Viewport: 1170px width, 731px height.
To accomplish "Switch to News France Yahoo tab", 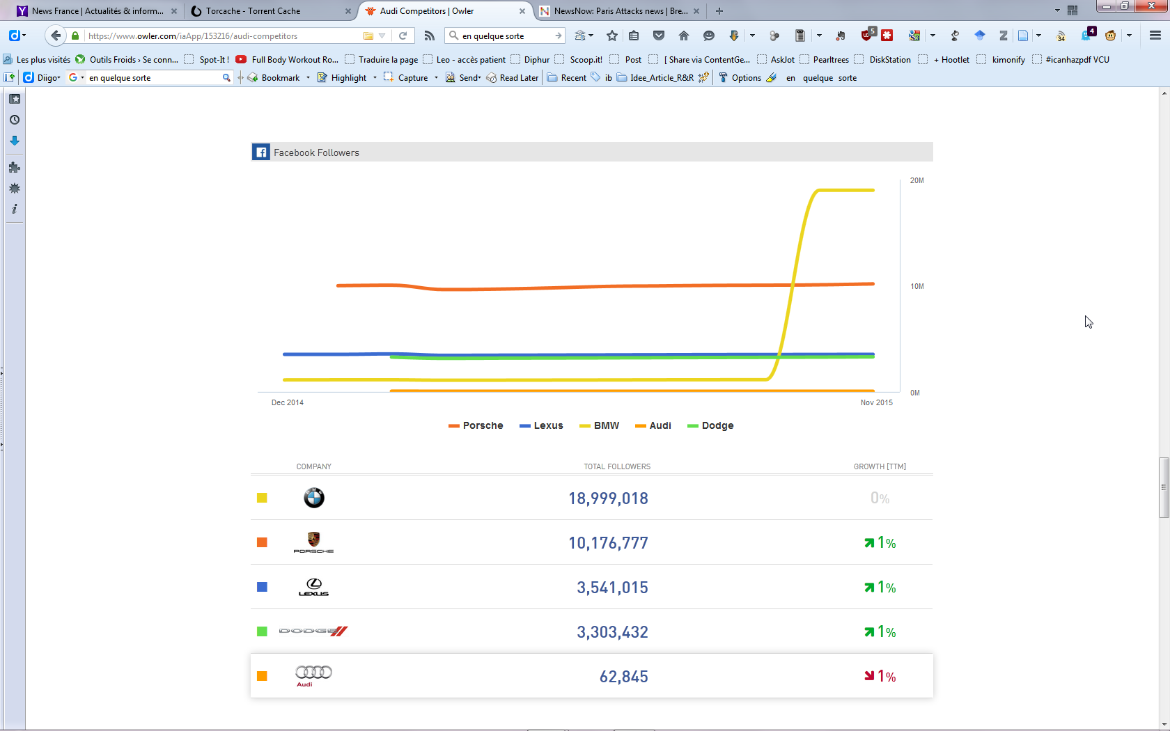I will pyautogui.click(x=97, y=10).
